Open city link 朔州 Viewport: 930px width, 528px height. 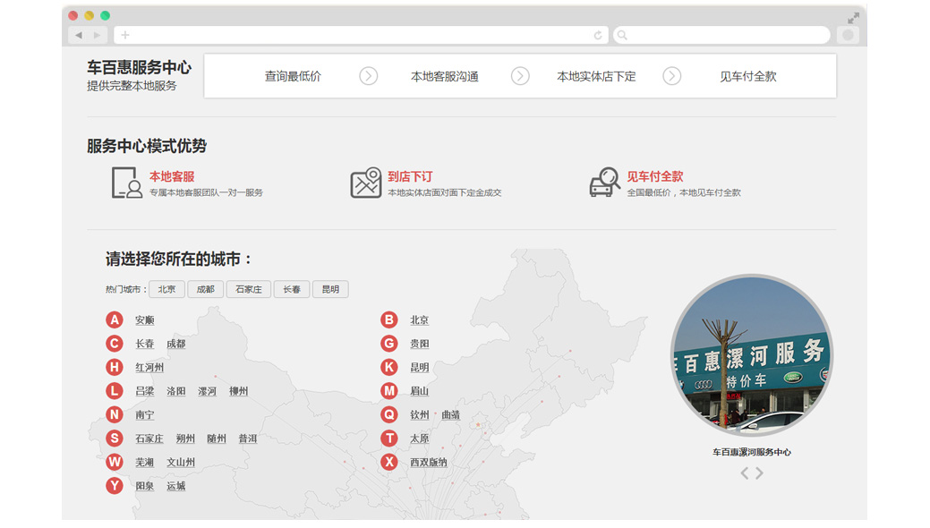click(185, 439)
